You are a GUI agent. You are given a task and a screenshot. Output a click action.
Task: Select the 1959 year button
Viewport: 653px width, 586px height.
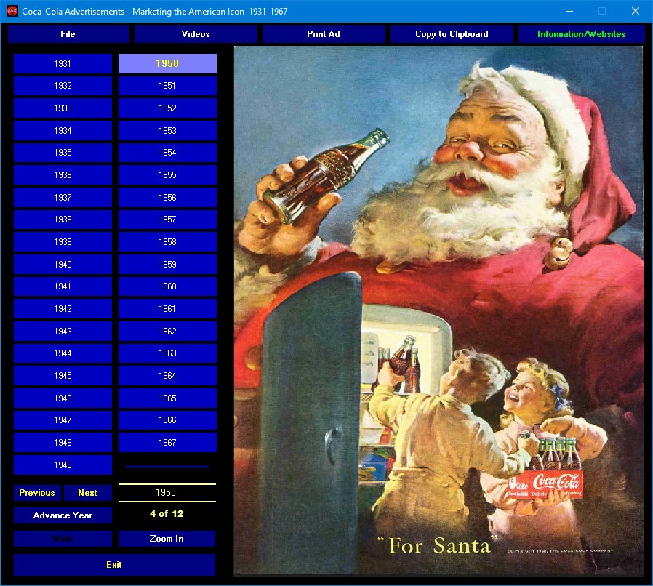167,265
